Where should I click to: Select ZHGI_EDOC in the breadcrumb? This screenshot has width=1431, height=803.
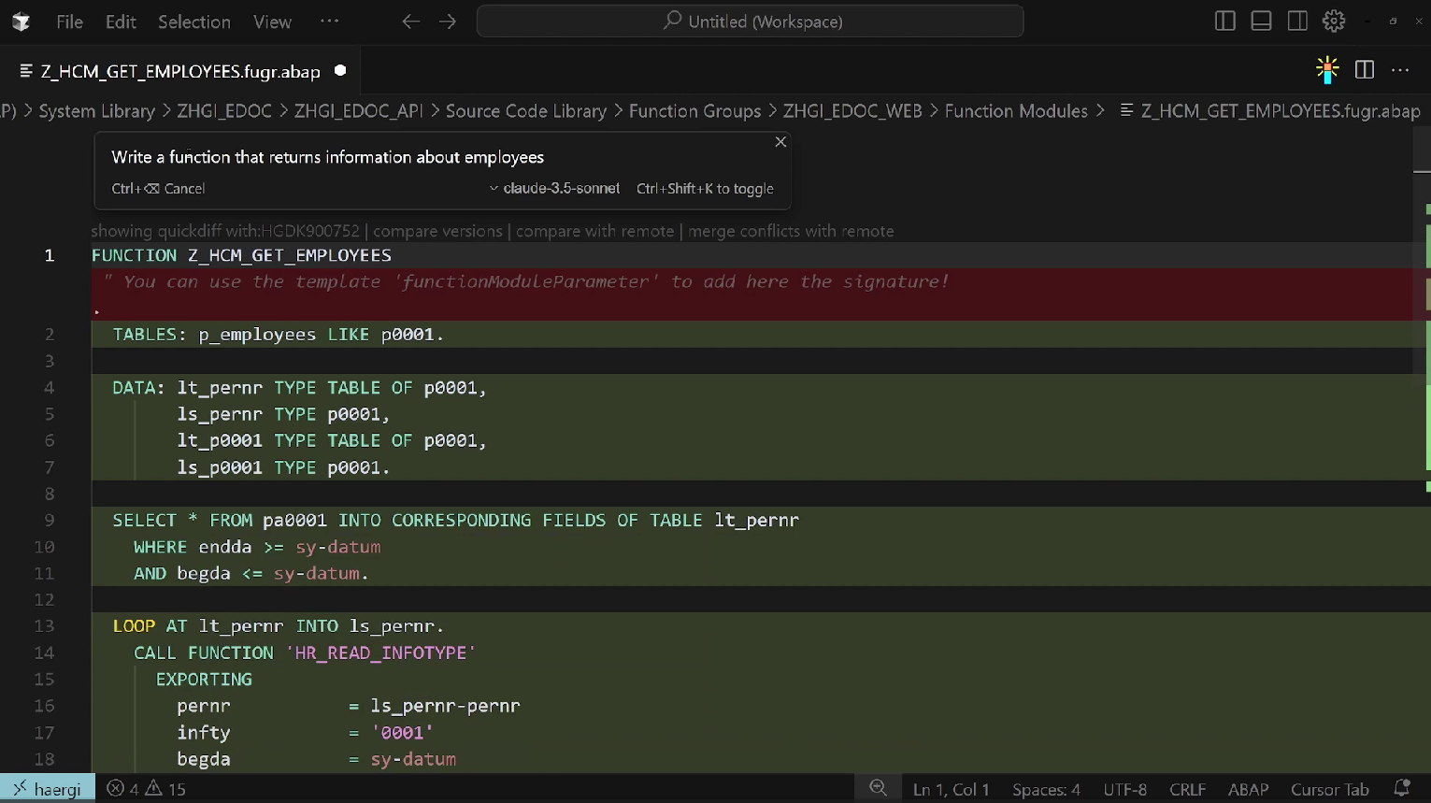coord(224,111)
